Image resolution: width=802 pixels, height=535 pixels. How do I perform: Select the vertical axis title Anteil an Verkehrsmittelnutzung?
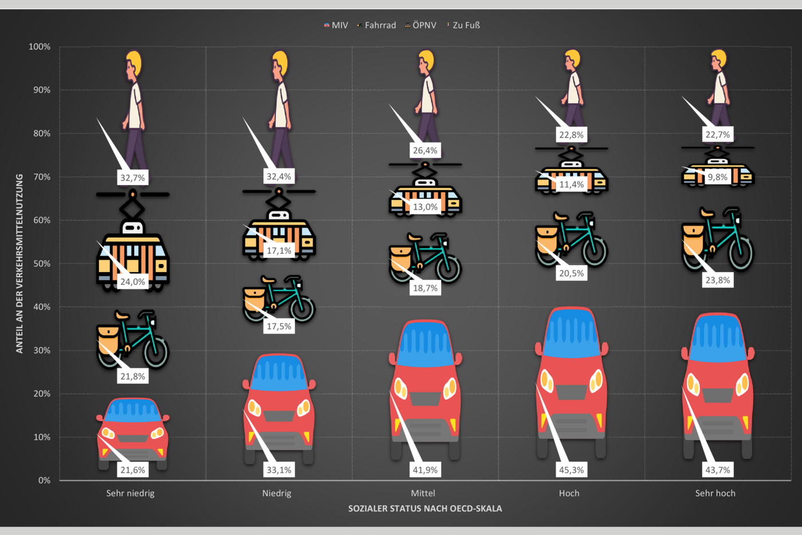pos(19,263)
